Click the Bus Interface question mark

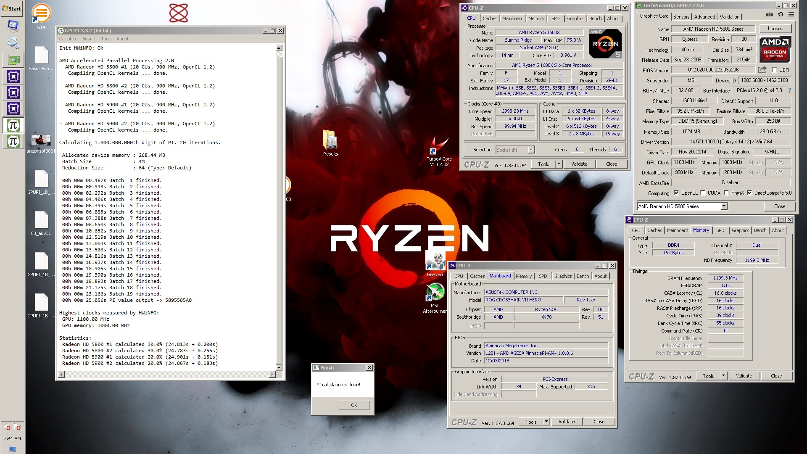(x=789, y=90)
